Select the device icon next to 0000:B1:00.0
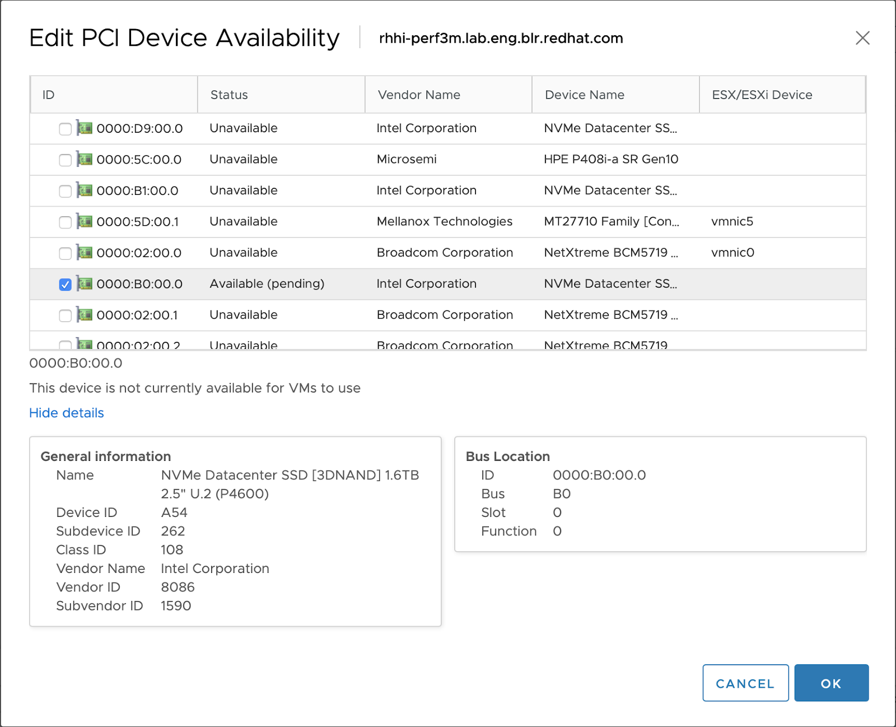Viewport: 896px width, 727px height. [x=85, y=190]
